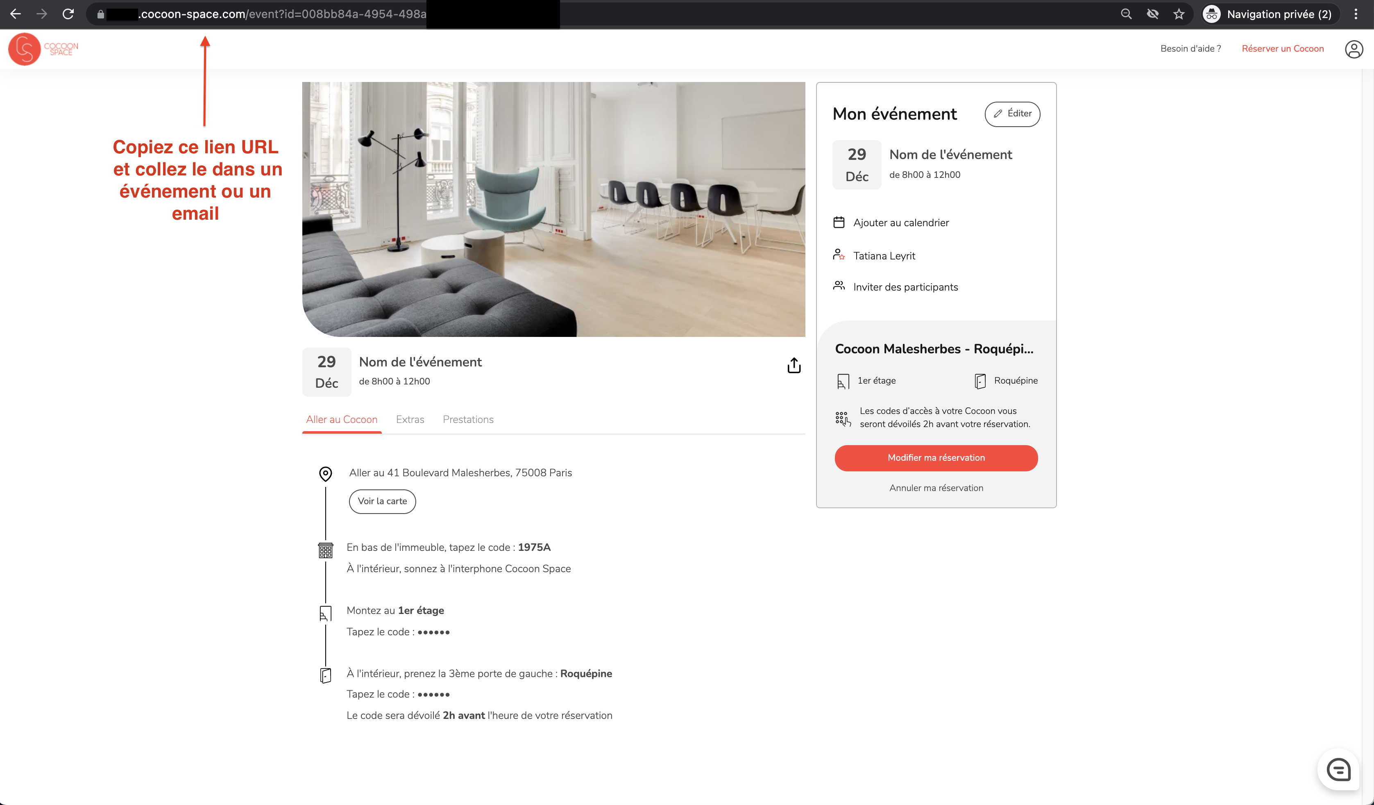The width and height of the screenshot is (1374, 805).
Task: Click the Cocoon Space logo
Action: click(43, 49)
